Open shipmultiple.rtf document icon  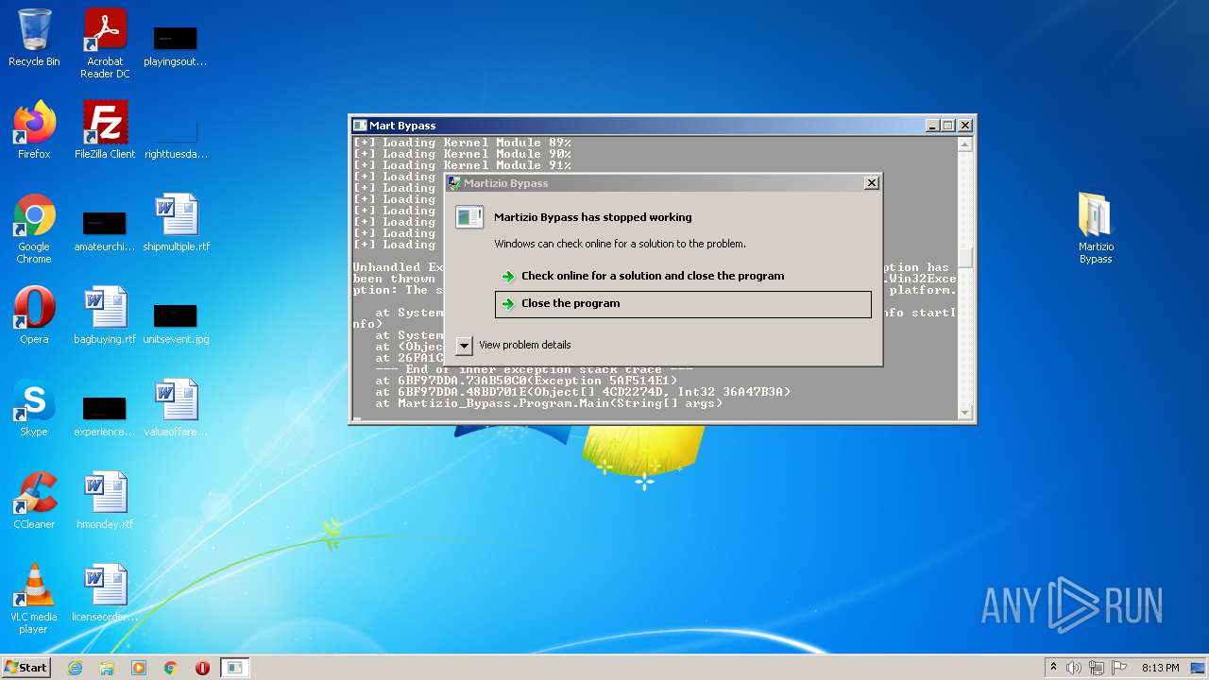(176, 223)
